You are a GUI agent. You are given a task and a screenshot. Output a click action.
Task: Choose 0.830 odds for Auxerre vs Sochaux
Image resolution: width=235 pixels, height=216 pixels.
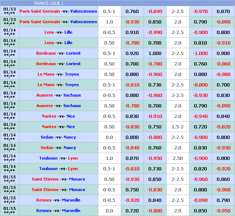223,95
